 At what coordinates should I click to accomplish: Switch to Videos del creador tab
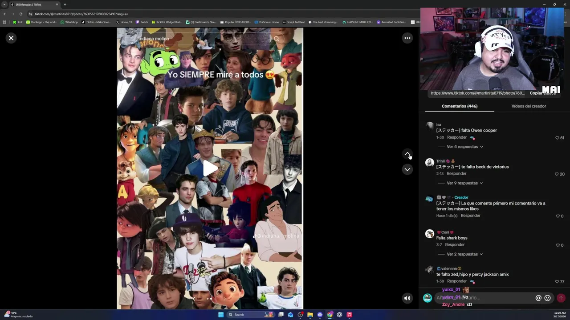pyautogui.click(x=529, y=106)
